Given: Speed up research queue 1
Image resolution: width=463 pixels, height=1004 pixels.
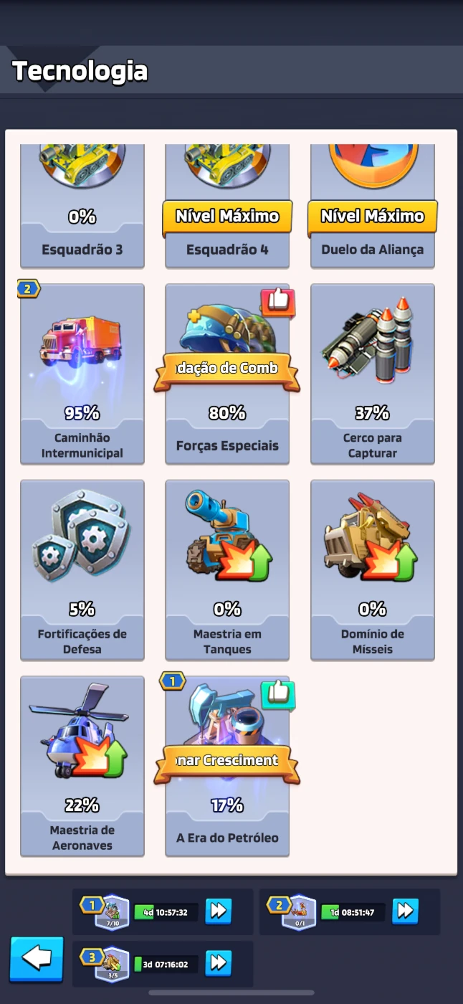Looking at the screenshot, I should click(x=219, y=911).
